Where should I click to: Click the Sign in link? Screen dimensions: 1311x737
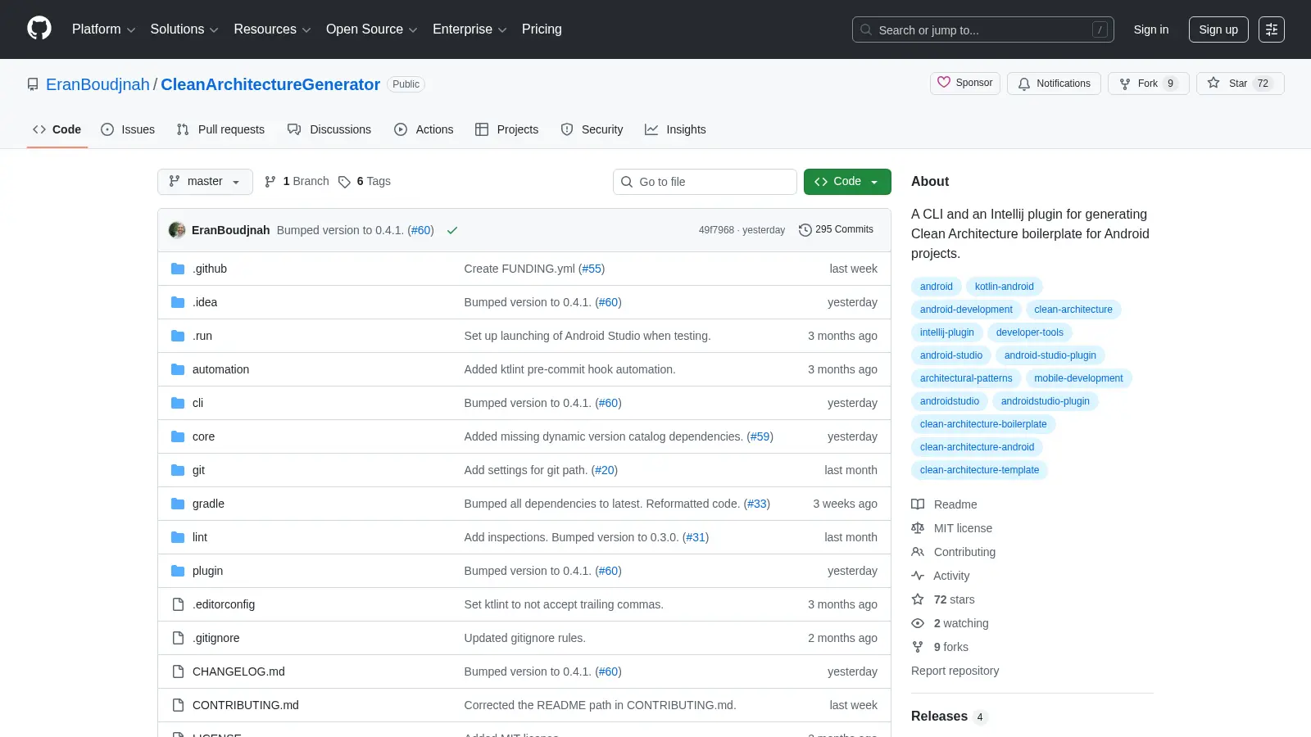[1151, 29]
